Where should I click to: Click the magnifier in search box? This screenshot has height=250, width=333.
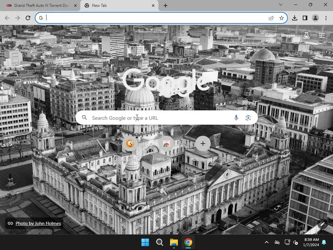[x=84, y=118]
